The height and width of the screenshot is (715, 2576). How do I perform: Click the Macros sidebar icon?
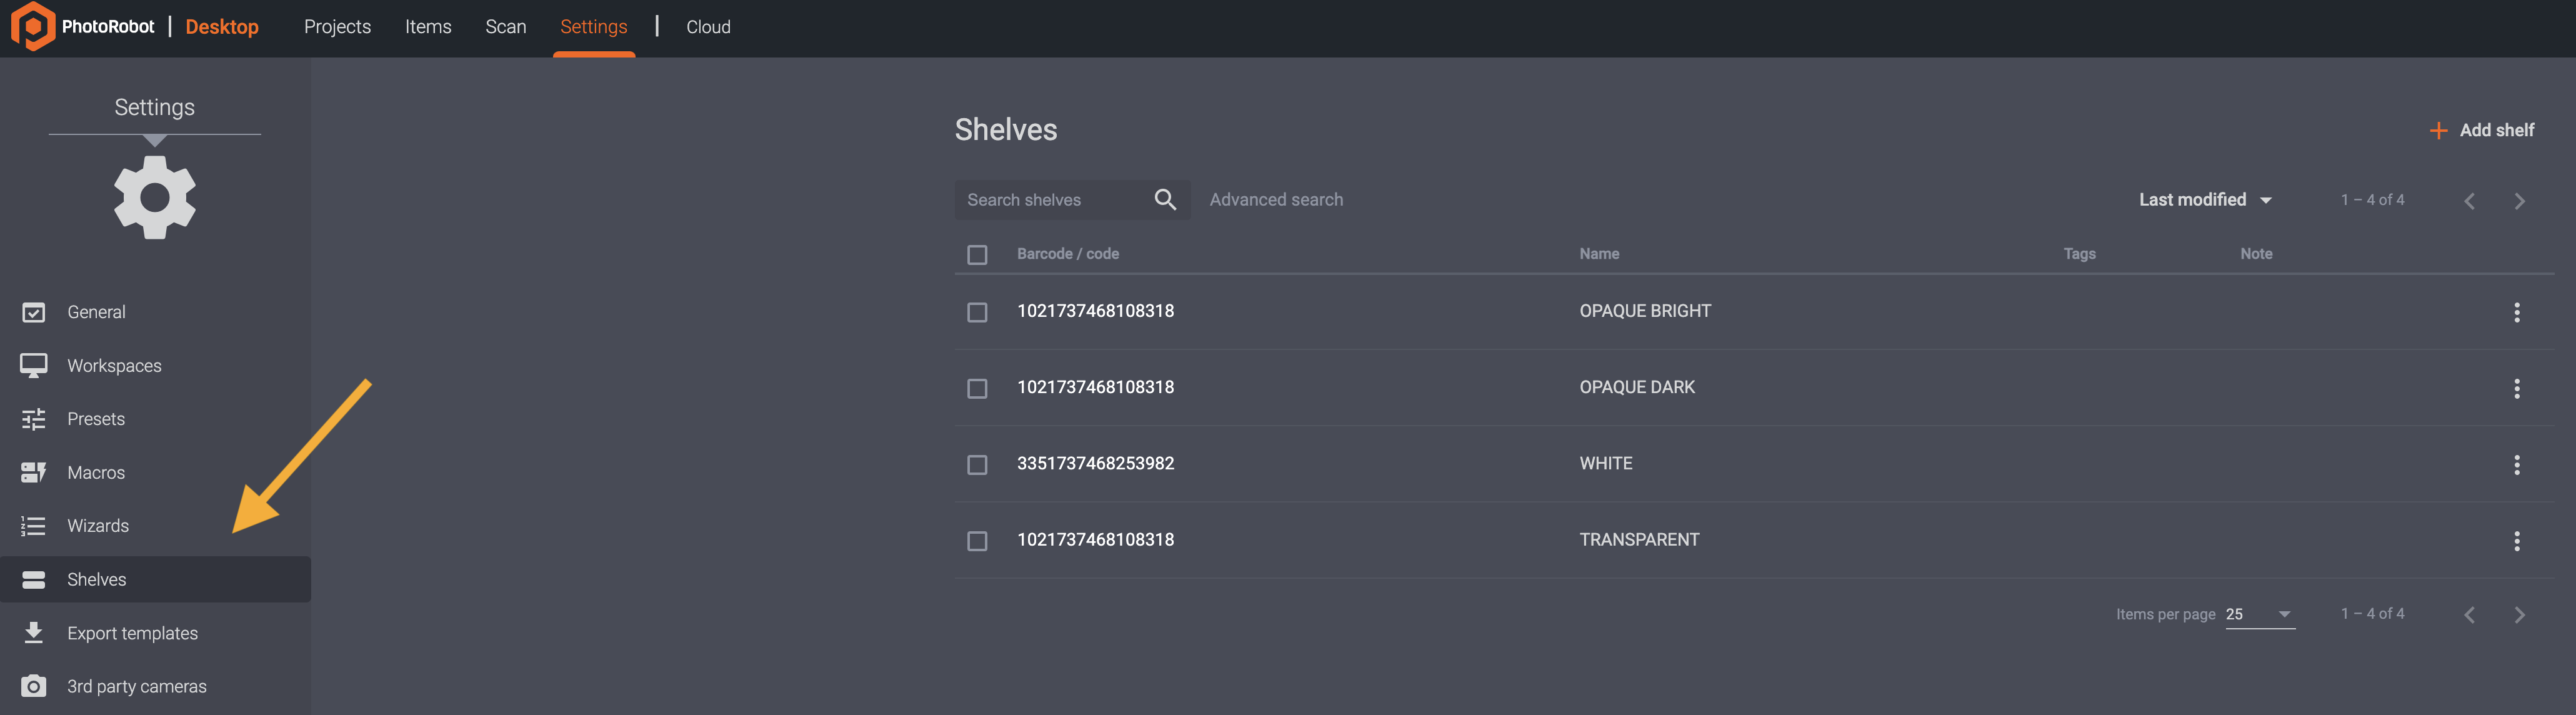point(33,473)
